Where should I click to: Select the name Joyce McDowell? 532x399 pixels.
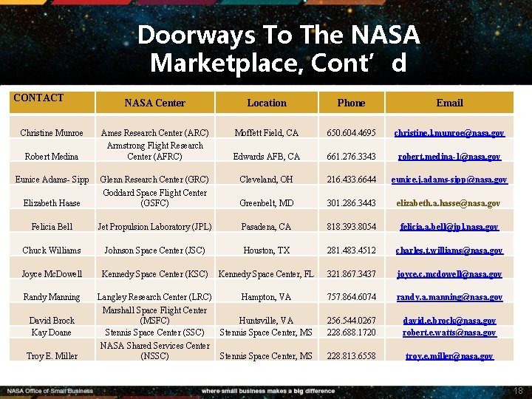click(52, 274)
